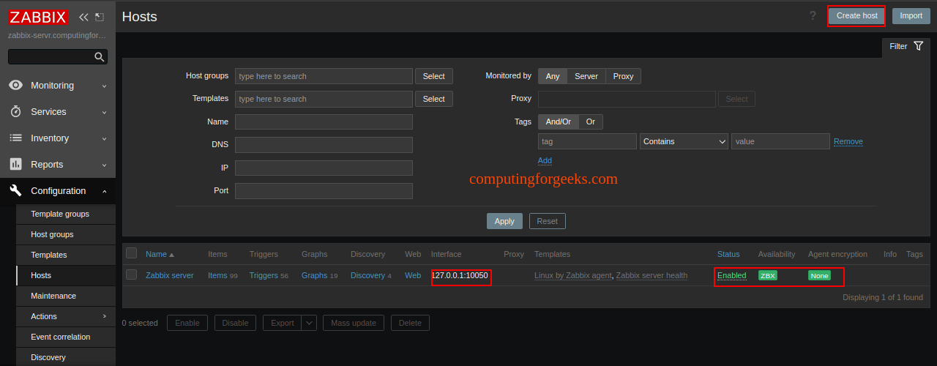
Task: Open Linux by Zabbix agent template
Action: click(572, 275)
